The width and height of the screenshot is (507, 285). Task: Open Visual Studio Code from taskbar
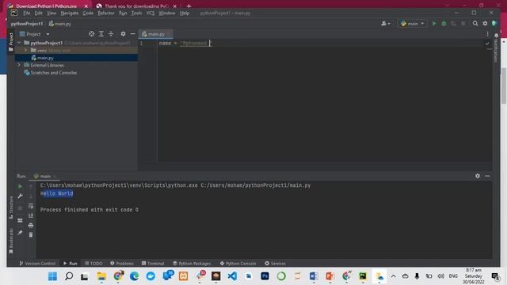(232, 276)
